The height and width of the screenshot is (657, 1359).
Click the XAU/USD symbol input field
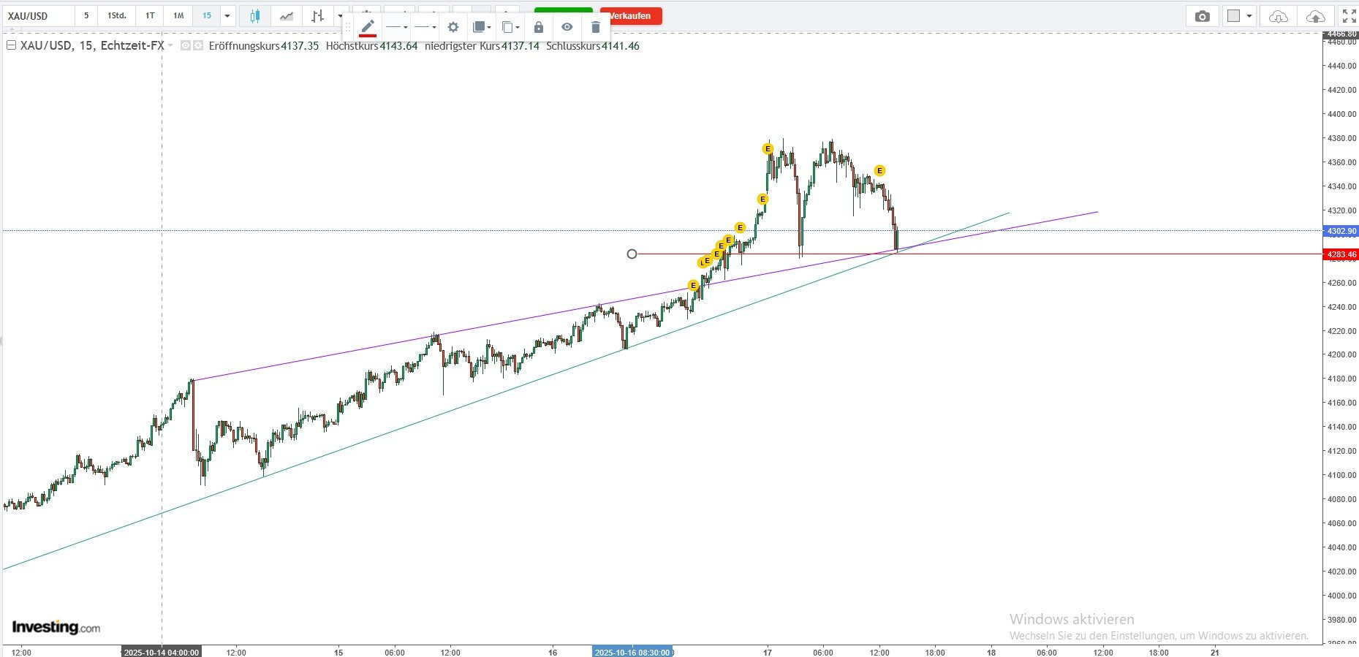tap(38, 16)
